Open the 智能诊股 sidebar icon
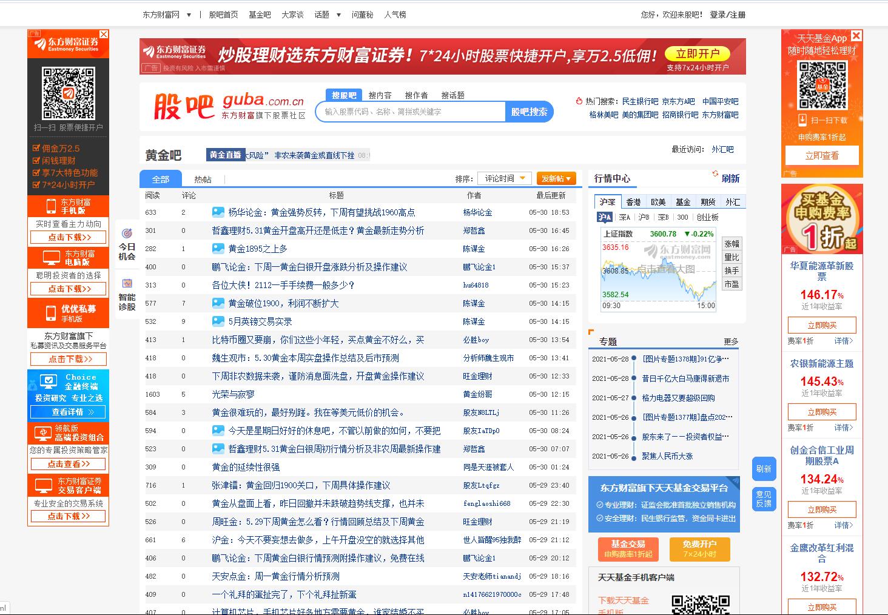The width and height of the screenshot is (888, 615). point(127,283)
